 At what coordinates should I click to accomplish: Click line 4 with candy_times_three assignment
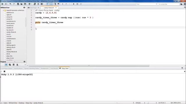(64, 18)
